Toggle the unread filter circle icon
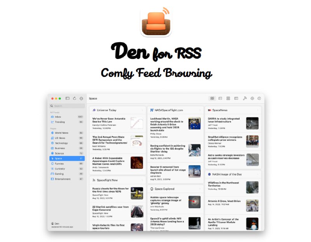The width and height of the screenshot is (311, 242). (252, 98)
